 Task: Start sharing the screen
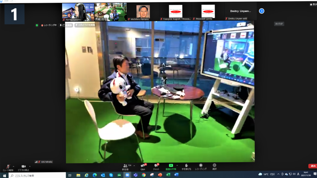tap(171, 167)
